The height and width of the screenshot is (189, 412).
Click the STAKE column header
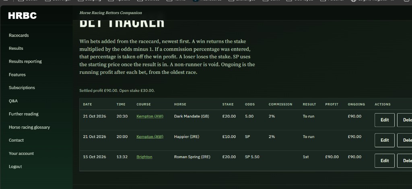point(228,104)
